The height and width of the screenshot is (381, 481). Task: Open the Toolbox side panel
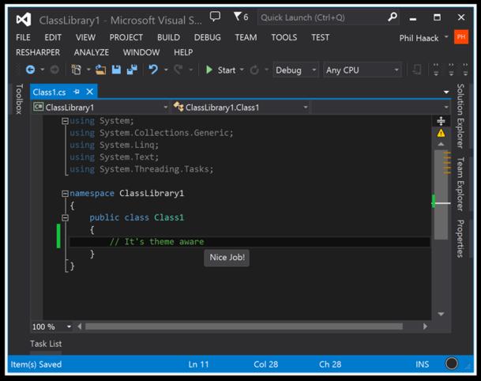pyautogui.click(x=19, y=99)
